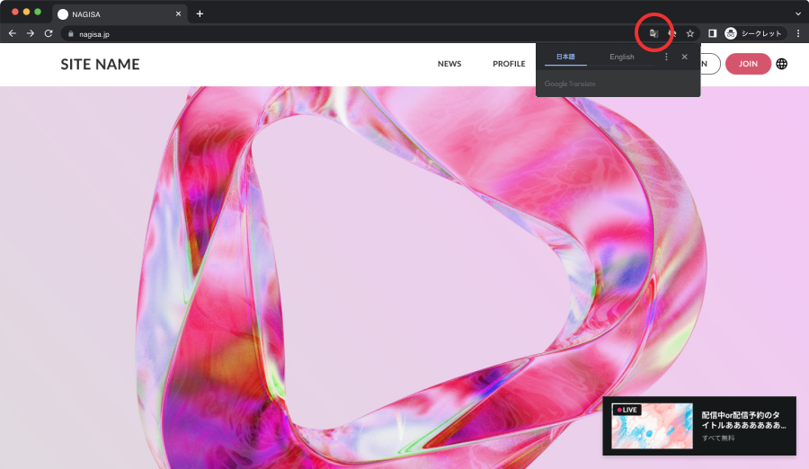Image resolution: width=809 pixels, height=469 pixels.
Task: Open the LIVE stream thumbnail
Action: [x=653, y=426]
